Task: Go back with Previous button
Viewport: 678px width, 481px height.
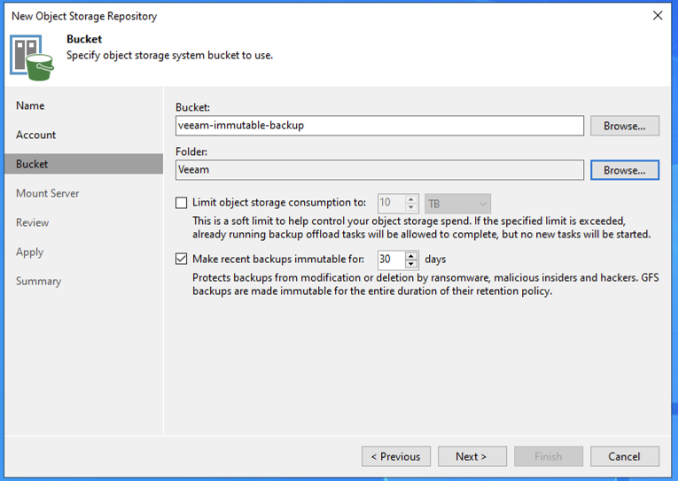Action: (395, 456)
